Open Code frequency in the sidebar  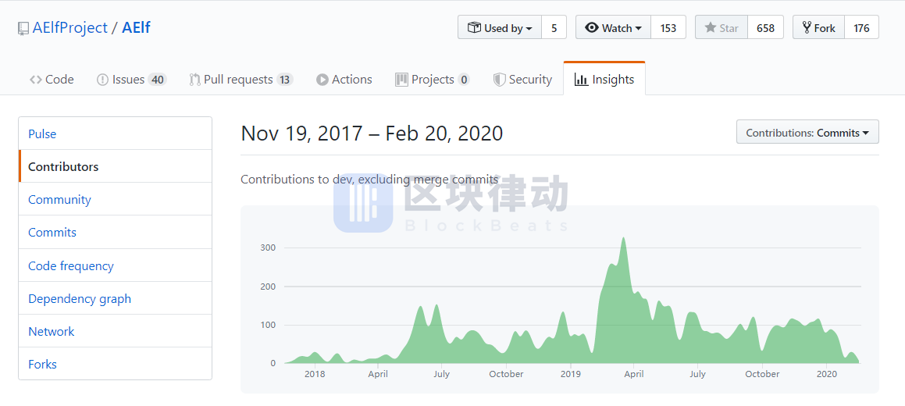click(x=116, y=266)
